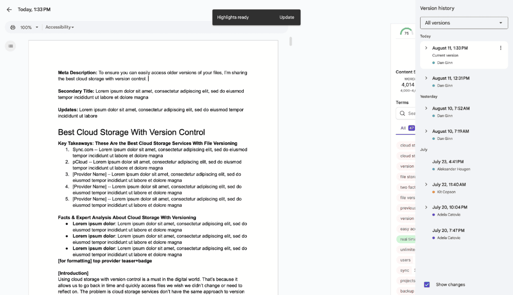Expand the August 10, 7:52 AM version
Viewport: 513px width, 295px height.
426,109
